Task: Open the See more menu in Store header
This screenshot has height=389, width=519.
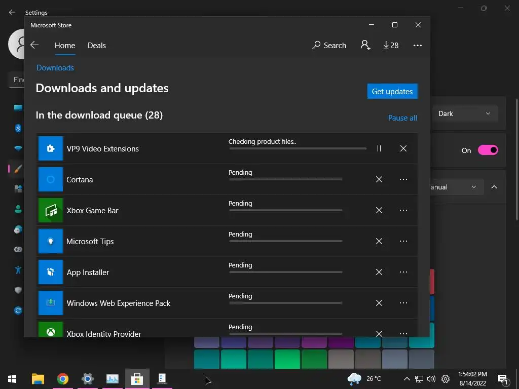Action: click(x=418, y=45)
